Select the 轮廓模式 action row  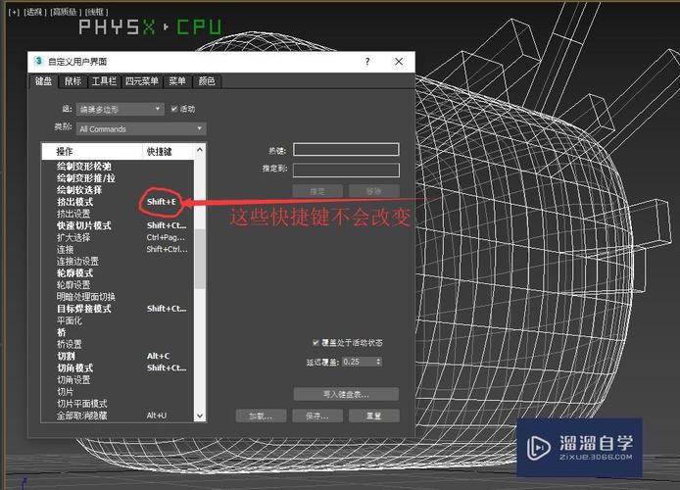click(118, 273)
